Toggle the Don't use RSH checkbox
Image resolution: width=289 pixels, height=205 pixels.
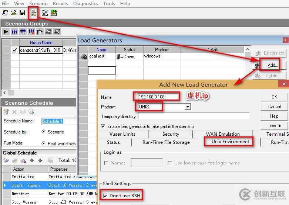pyautogui.click(x=105, y=196)
